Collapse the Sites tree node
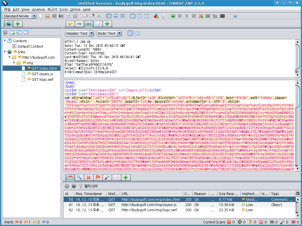The width and height of the screenshot is (302, 226). [5, 52]
